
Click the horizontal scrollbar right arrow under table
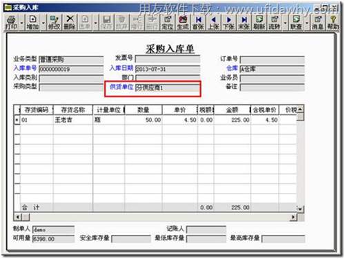pos(293,216)
